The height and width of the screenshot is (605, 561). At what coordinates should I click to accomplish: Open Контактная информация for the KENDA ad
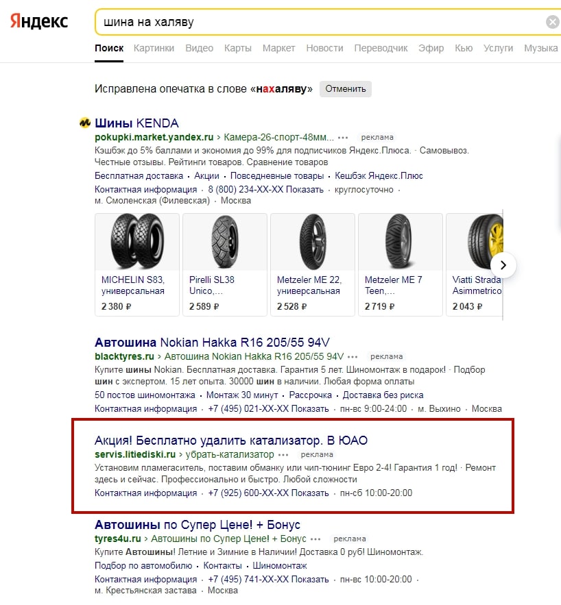coord(146,190)
